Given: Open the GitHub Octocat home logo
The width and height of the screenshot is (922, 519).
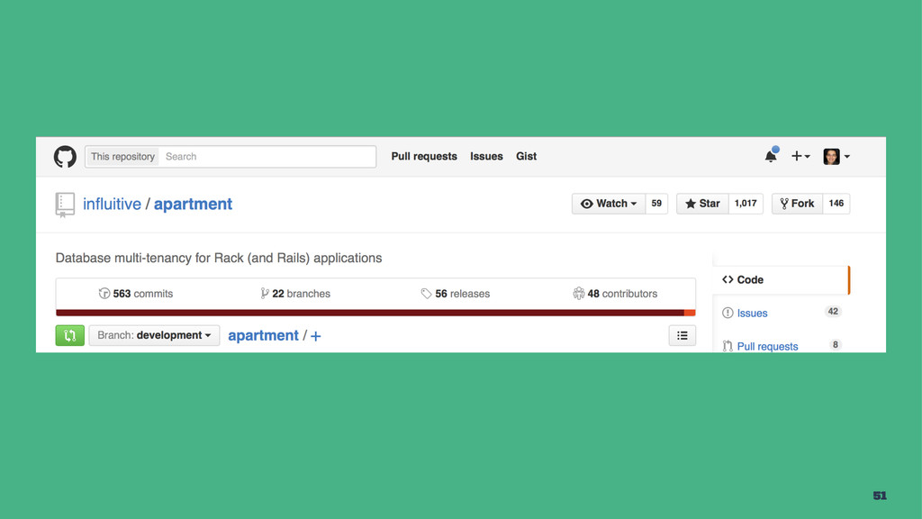Looking at the screenshot, I should (x=65, y=157).
